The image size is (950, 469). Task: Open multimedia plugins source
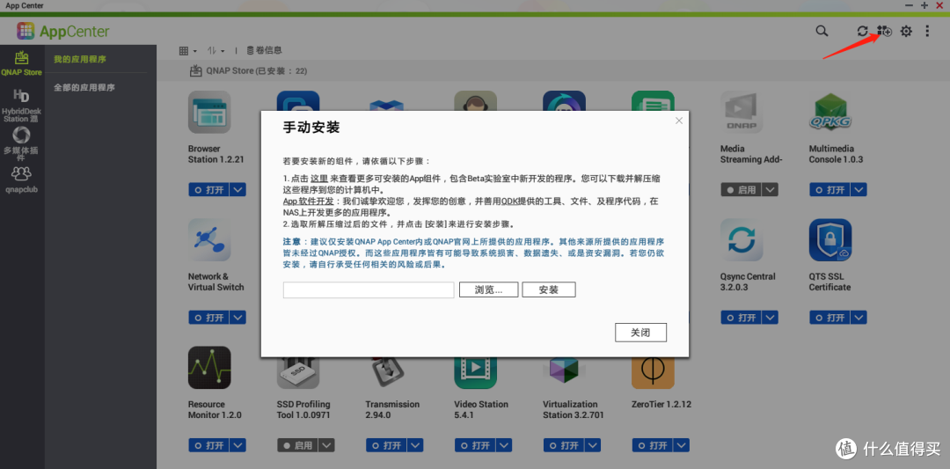pos(21,143)
